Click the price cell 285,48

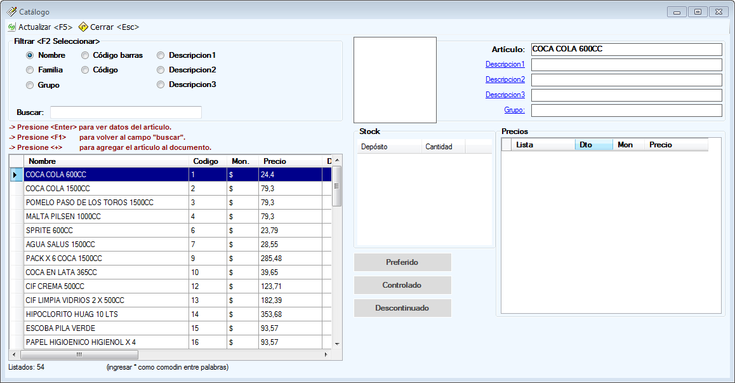pos(290,259)
